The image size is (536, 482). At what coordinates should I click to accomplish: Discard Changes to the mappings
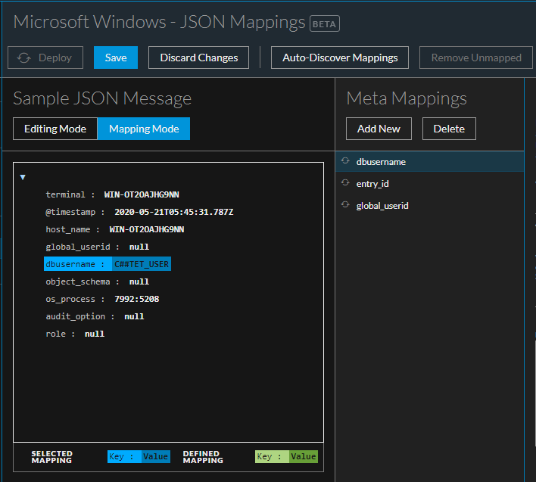(198, 58)
